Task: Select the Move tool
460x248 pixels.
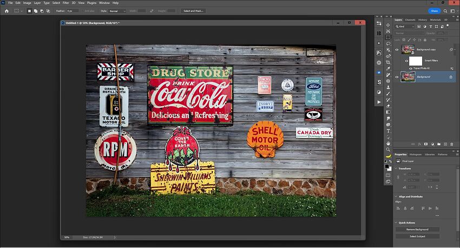Action: tap(388, 25)
